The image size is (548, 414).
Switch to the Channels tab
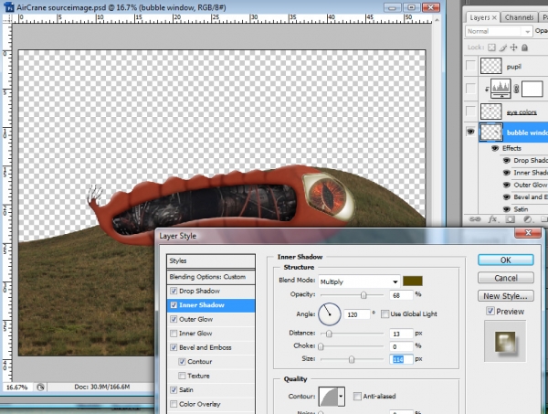point(519,17)
